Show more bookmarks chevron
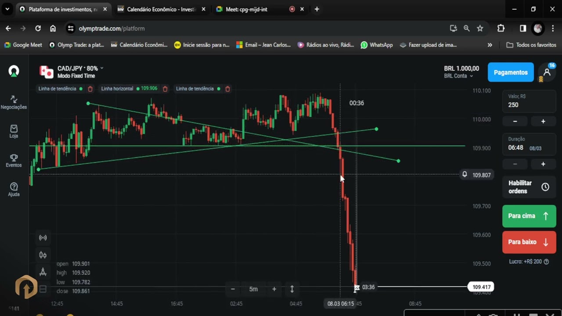 [x=490, y=45]
